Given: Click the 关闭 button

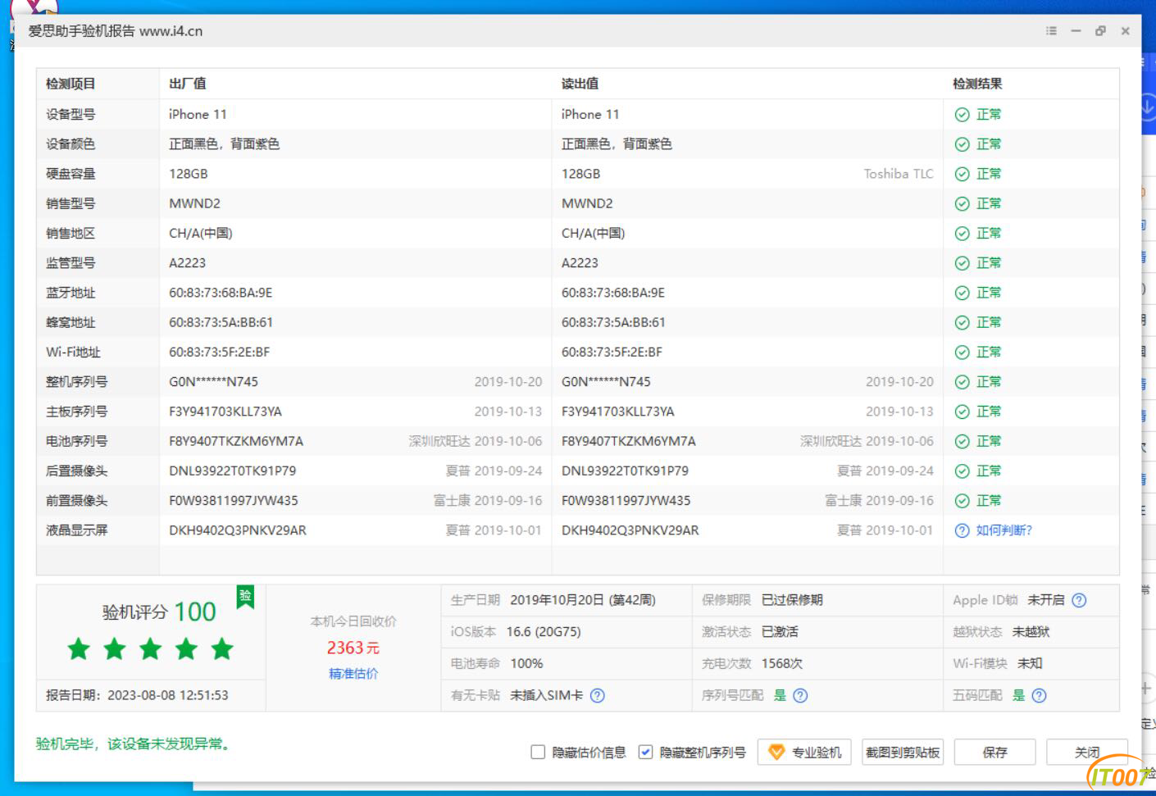Looking at the screenshot, I should pyautogui.click(x=1087, y=752).
